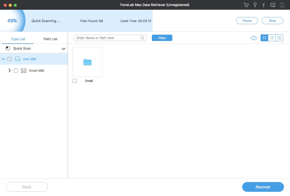
Task: Stop the scan
Action: point(272,21)
